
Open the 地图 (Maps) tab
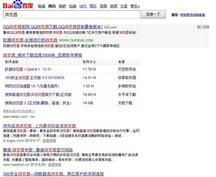[x=114, y=6]
